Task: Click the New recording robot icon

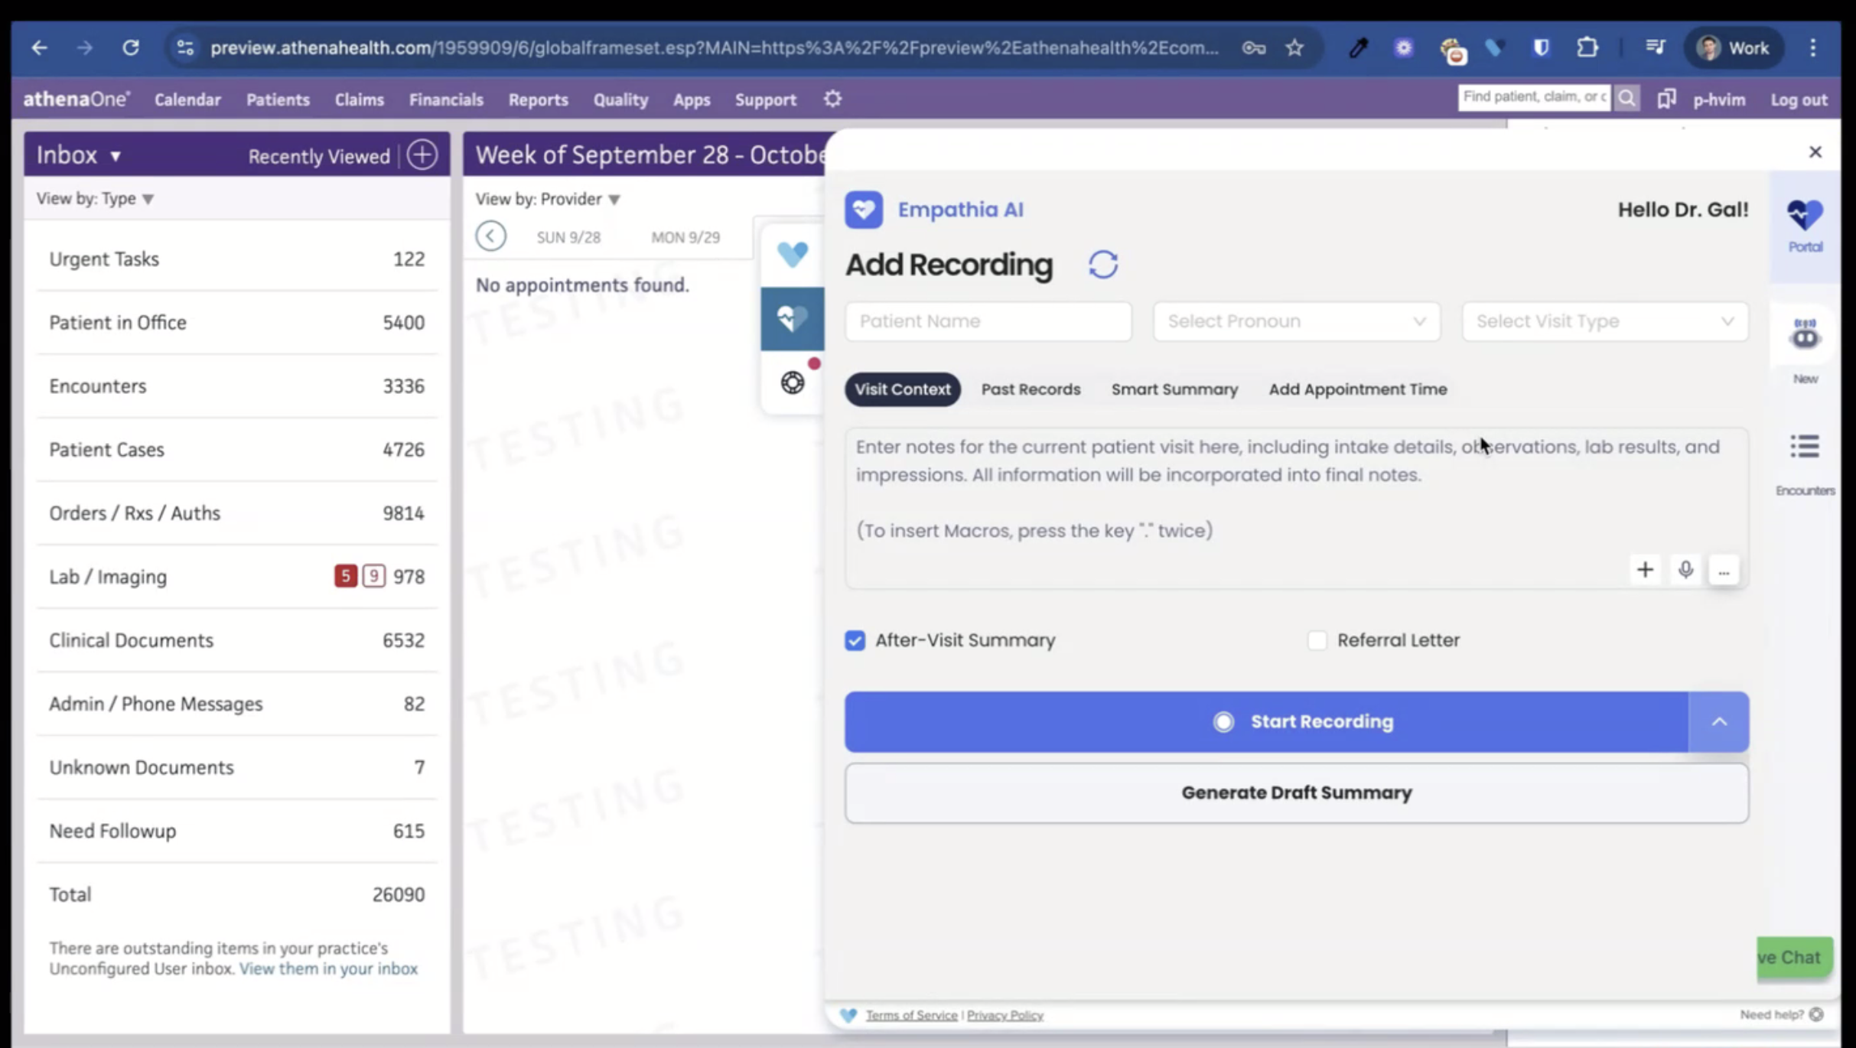Action: 1804,337
